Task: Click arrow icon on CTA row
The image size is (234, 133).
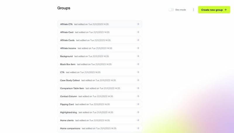Action: (138, 72)
